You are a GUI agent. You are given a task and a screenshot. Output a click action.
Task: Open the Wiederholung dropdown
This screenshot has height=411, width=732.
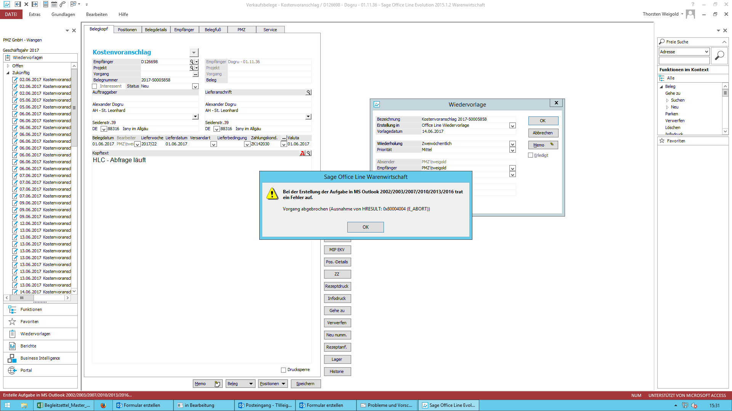click(x=512, y=144)
